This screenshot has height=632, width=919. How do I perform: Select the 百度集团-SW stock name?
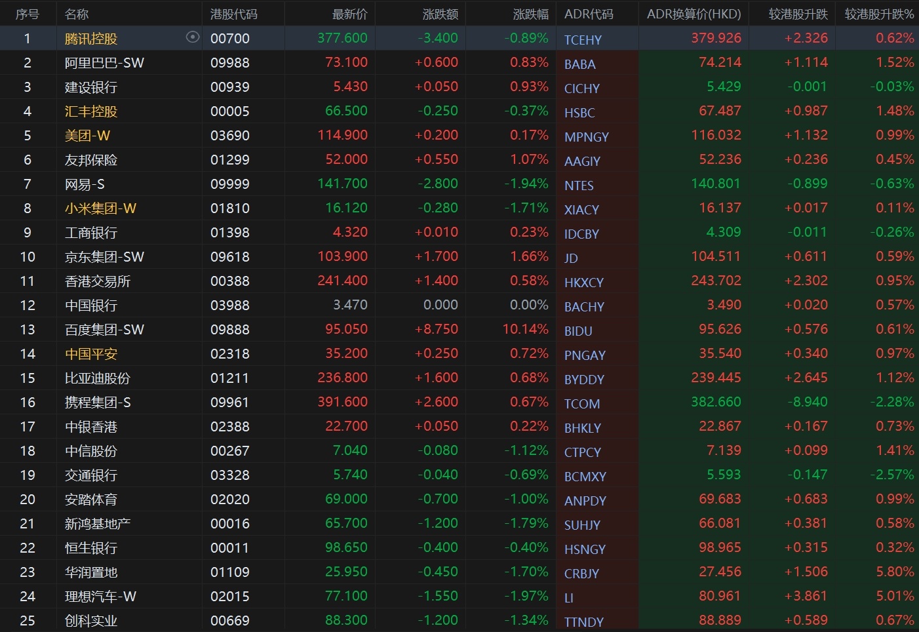pyautogui.click(x=104, y=330)
